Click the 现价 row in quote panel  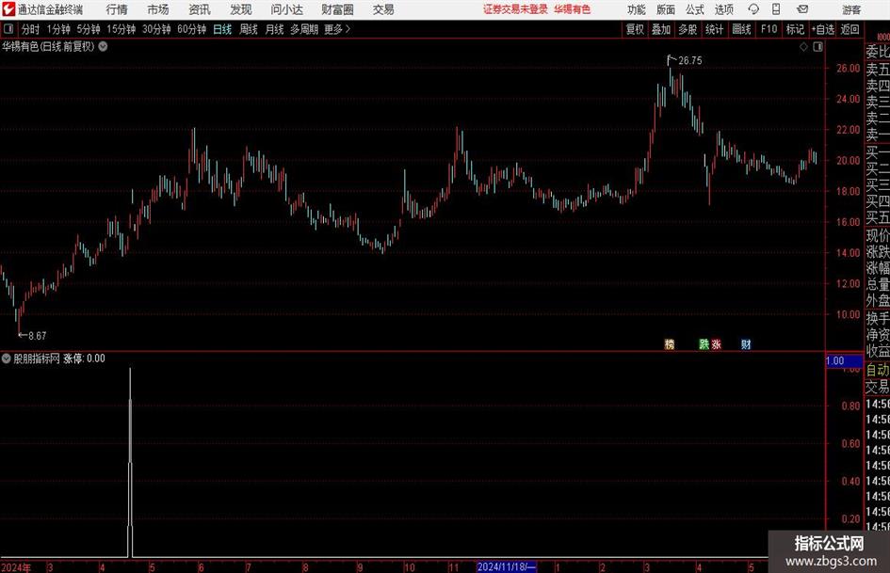(x=878, y=235)
